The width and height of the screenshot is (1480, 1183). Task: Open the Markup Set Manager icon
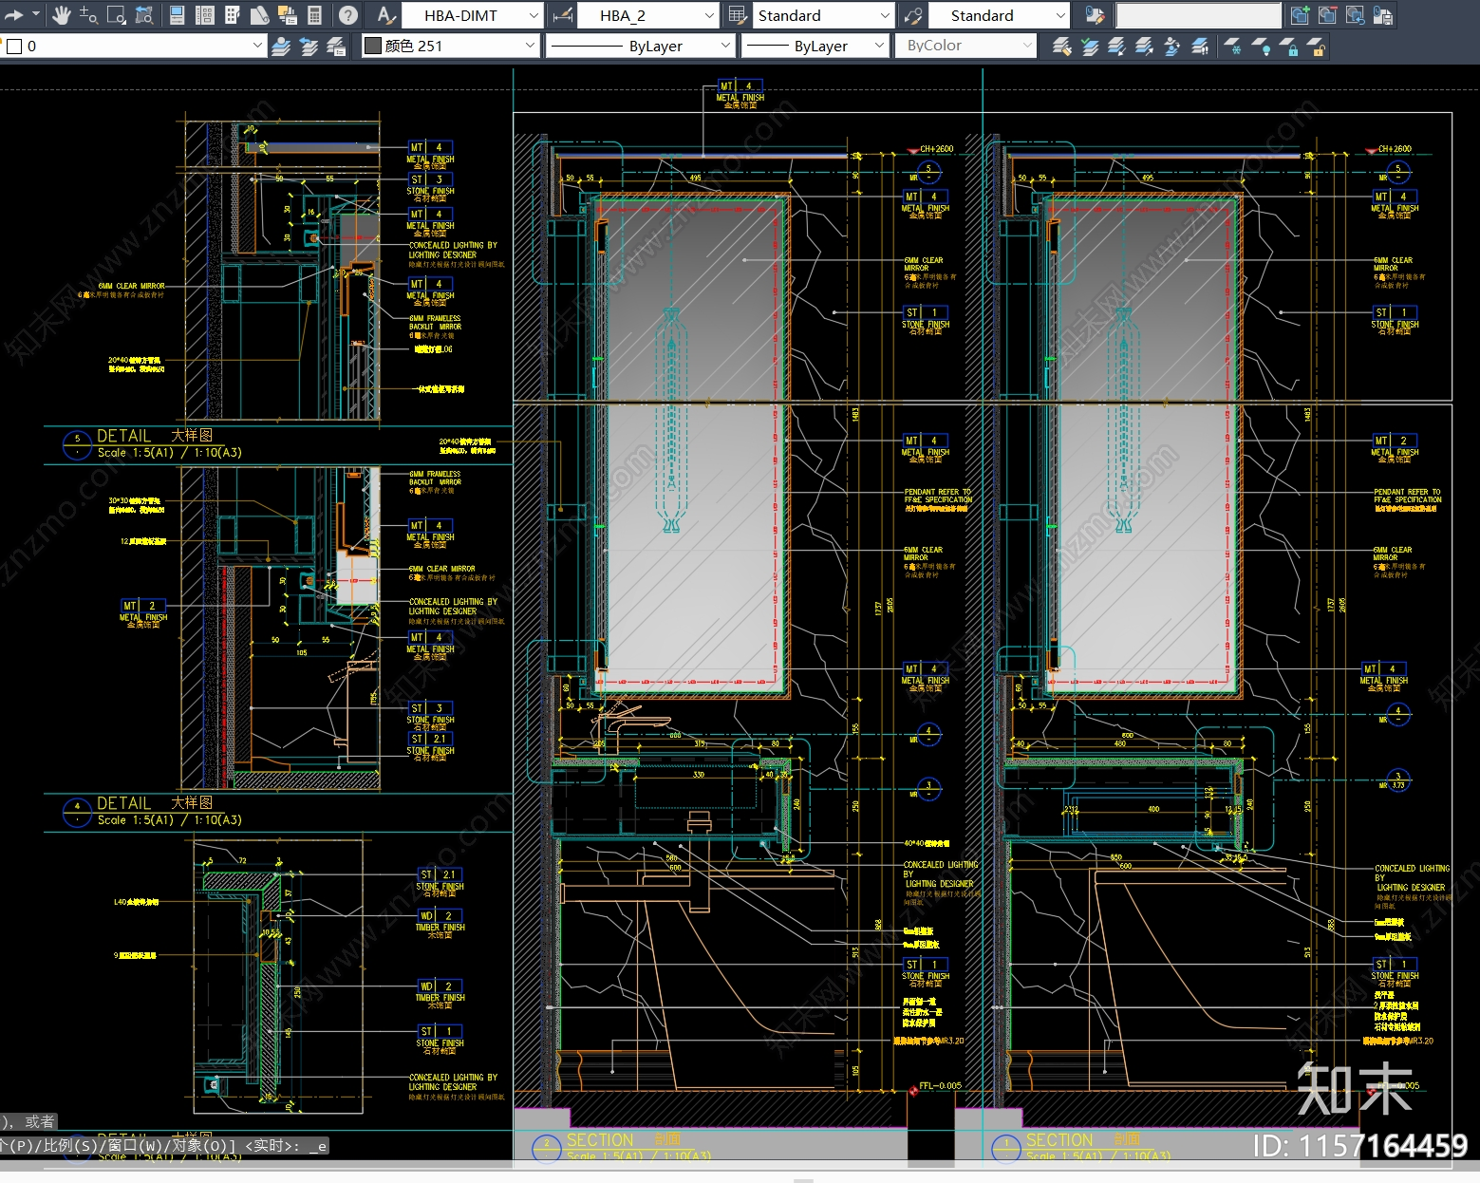coord(287,15)
